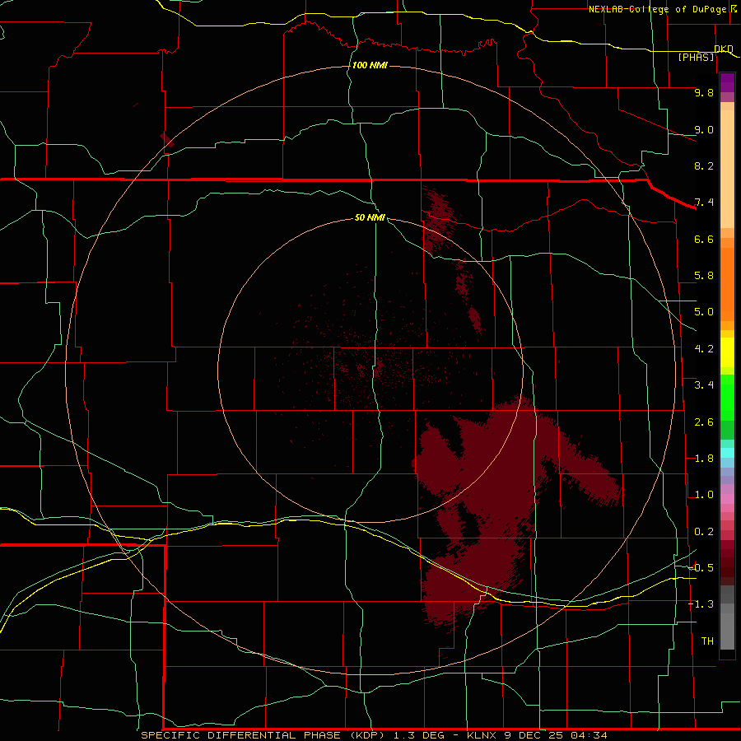Click the 9 DEC 25 date text
The image size is (741, 741).
534,735
